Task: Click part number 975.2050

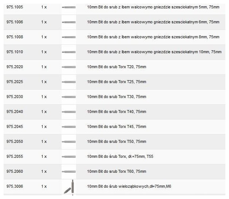Action: tap(15, 142)
